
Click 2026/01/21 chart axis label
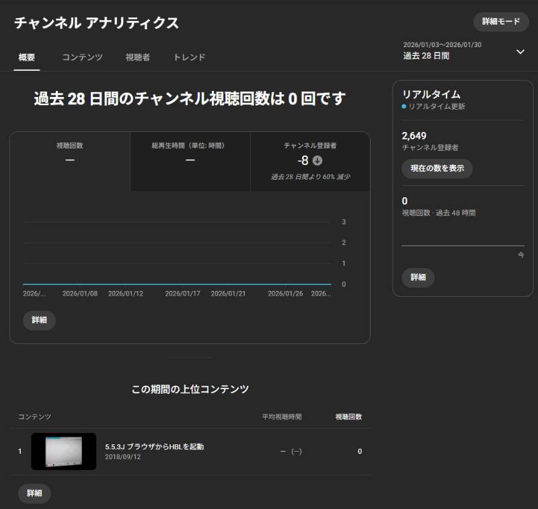228,294
